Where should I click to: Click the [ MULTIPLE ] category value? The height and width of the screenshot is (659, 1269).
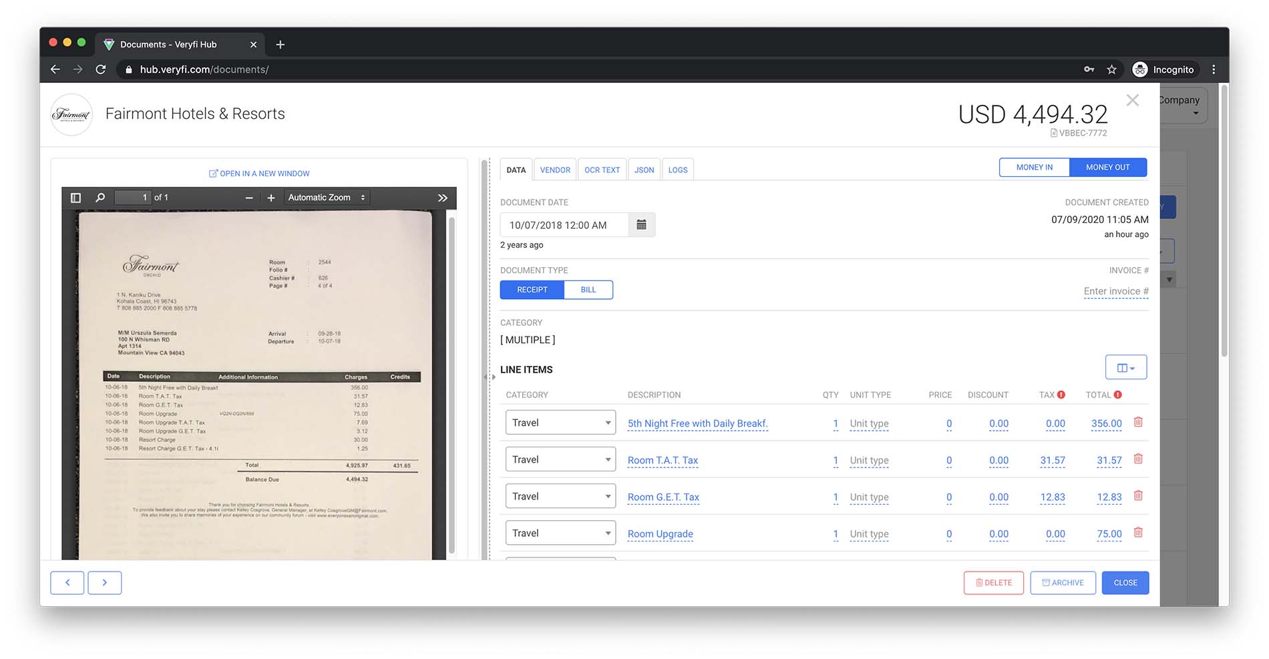(528, 340)
